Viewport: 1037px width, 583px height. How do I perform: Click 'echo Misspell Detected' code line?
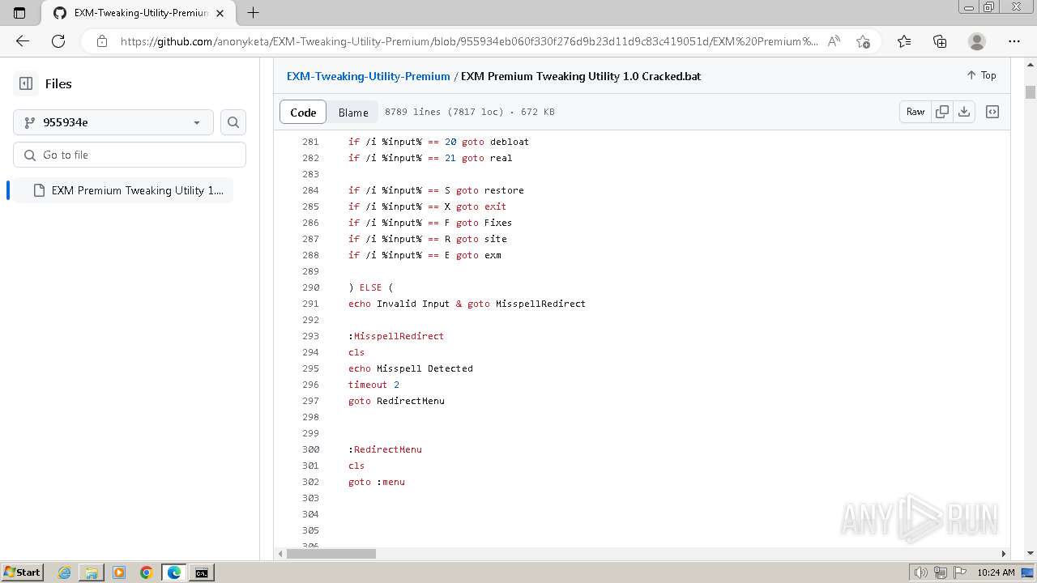coord(411,368)
